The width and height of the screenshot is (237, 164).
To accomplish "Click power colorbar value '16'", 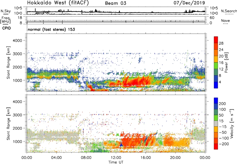I will [221, 63].
